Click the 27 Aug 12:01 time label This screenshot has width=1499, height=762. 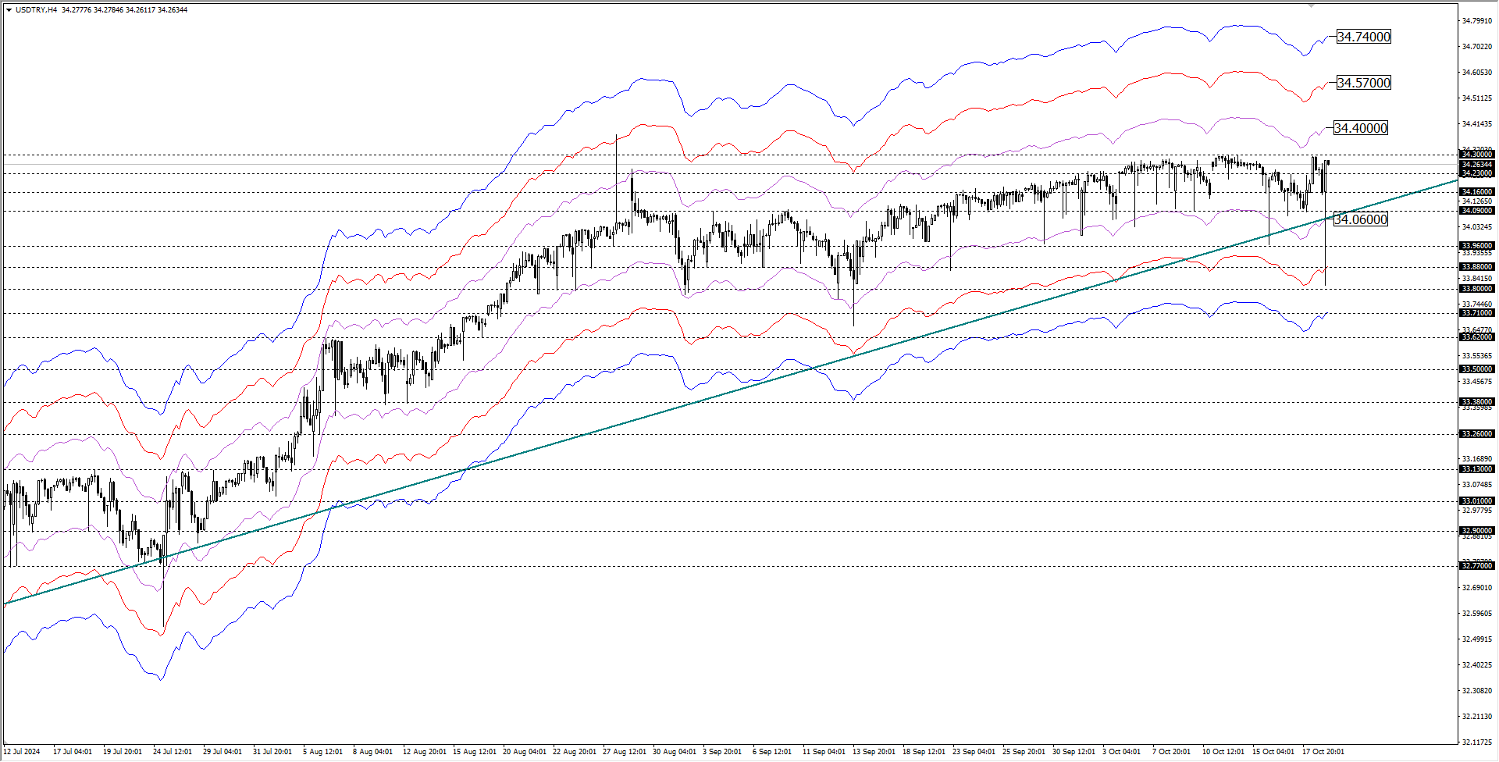pyautogui.click(x=625, y=752)
